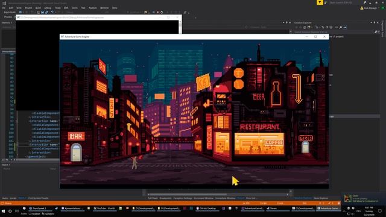Pause debugging with the Break All icon
This screenshot has width=386, height=217.
click(153, 12)
